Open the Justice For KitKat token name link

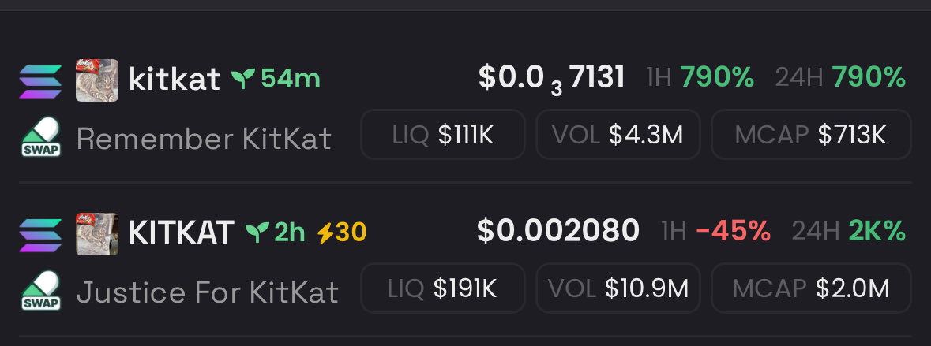coord(208,293)
